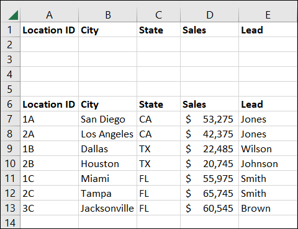298x229 pixels.
Task: Select the TX cell for Dallas
Action: tap(159, 149)
